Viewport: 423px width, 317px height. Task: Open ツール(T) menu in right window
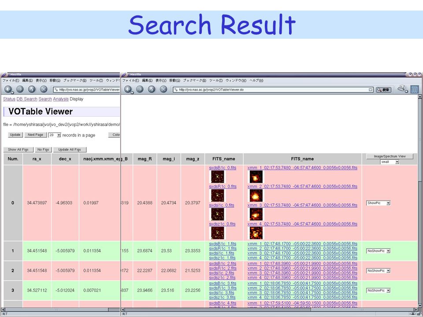coord(216,80)
